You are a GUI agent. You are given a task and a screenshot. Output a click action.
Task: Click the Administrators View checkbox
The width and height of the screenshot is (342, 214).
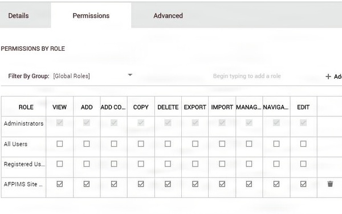point(59,123)
